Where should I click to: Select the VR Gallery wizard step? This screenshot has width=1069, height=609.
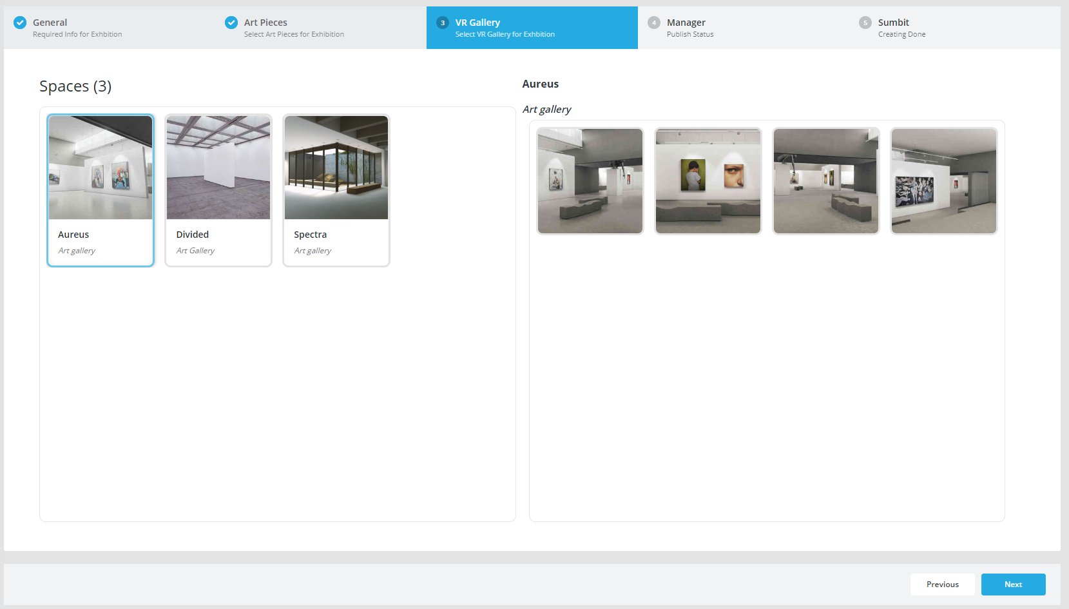pos(532,28)
